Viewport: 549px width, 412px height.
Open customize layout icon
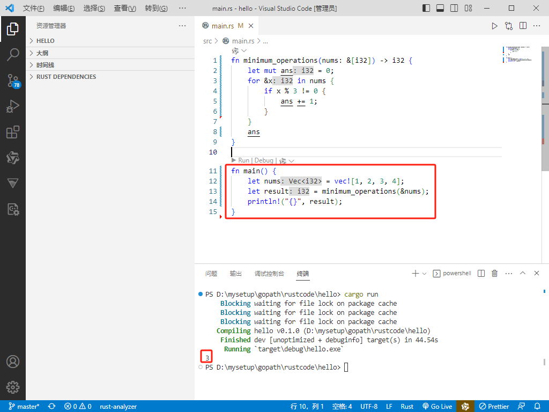click(x=469, y=8)
